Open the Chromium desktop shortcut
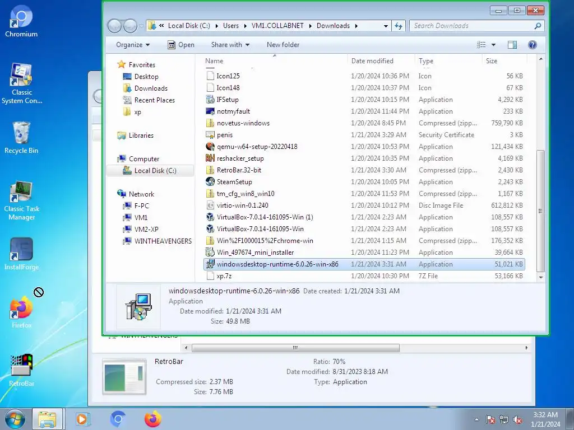The image size is (574, 430). pos(21,21)
